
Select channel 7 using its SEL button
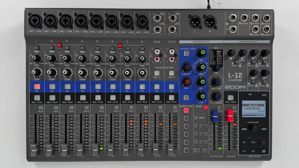click(x=127, y=87)
